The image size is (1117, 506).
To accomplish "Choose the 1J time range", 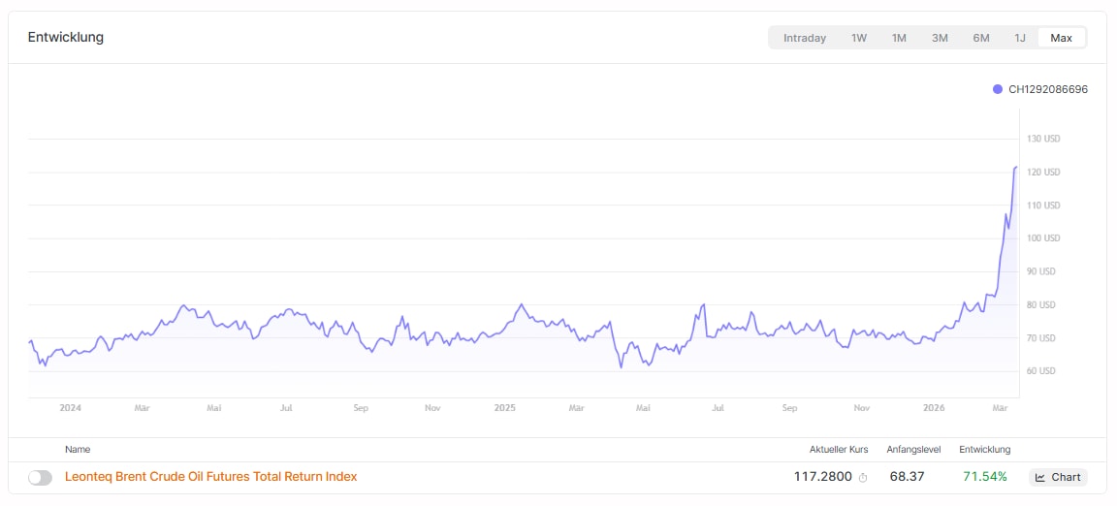I will [x=1020, y=38].
